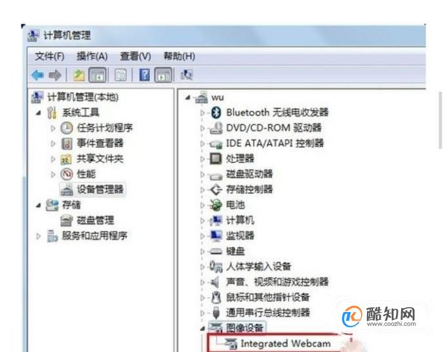
Task: Open the 文件(F) menu
Action: pyautogui.click(x=50, y=56)
